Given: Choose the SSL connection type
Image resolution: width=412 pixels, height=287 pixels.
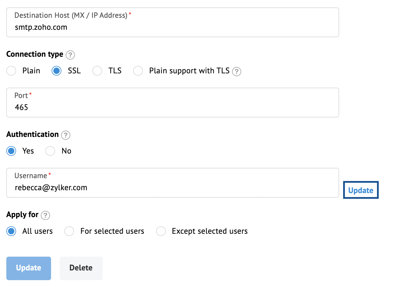Looking at the screenshot, I should pyautogui.click(x=57, y=71).
